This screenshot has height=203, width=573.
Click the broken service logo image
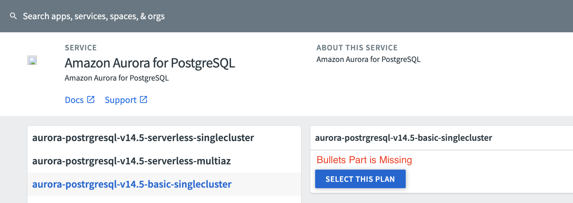click(32, 60)
